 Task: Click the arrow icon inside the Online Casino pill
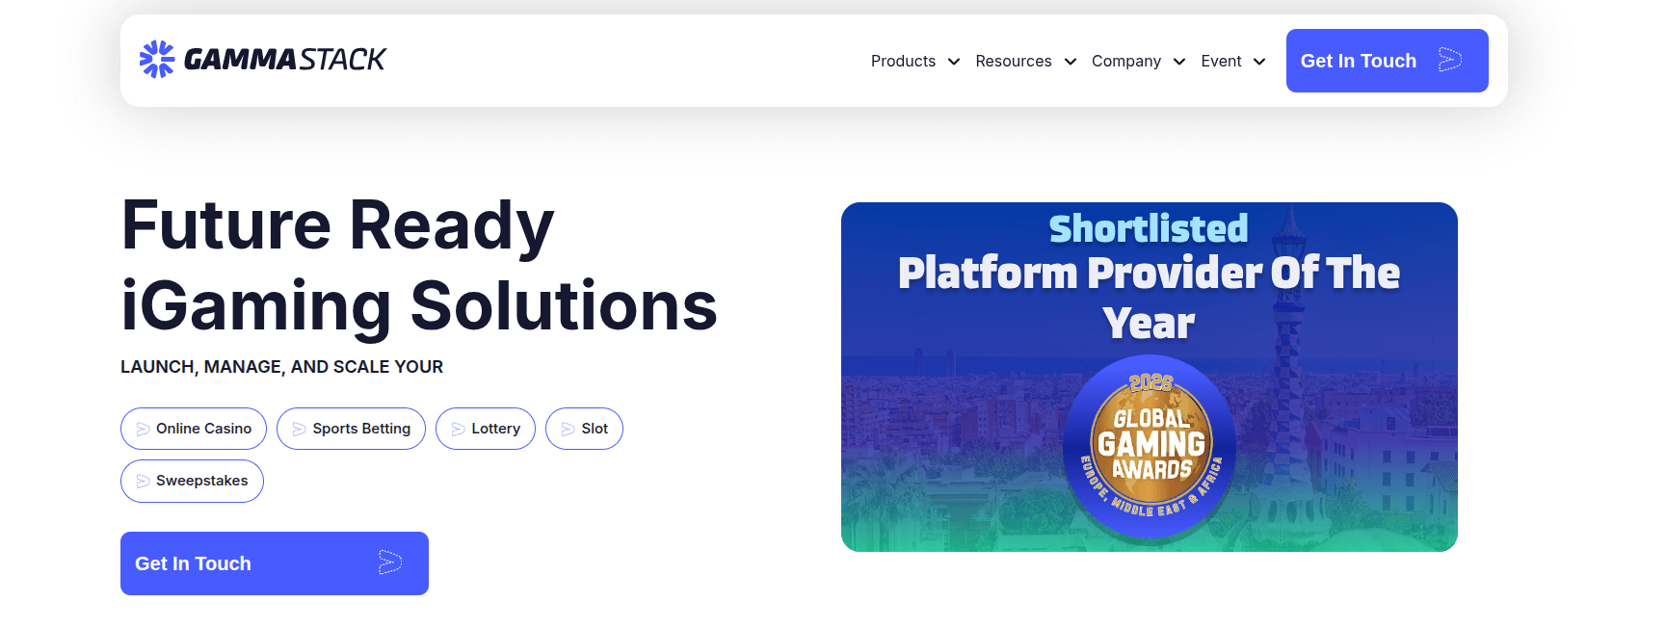point(143,430)
